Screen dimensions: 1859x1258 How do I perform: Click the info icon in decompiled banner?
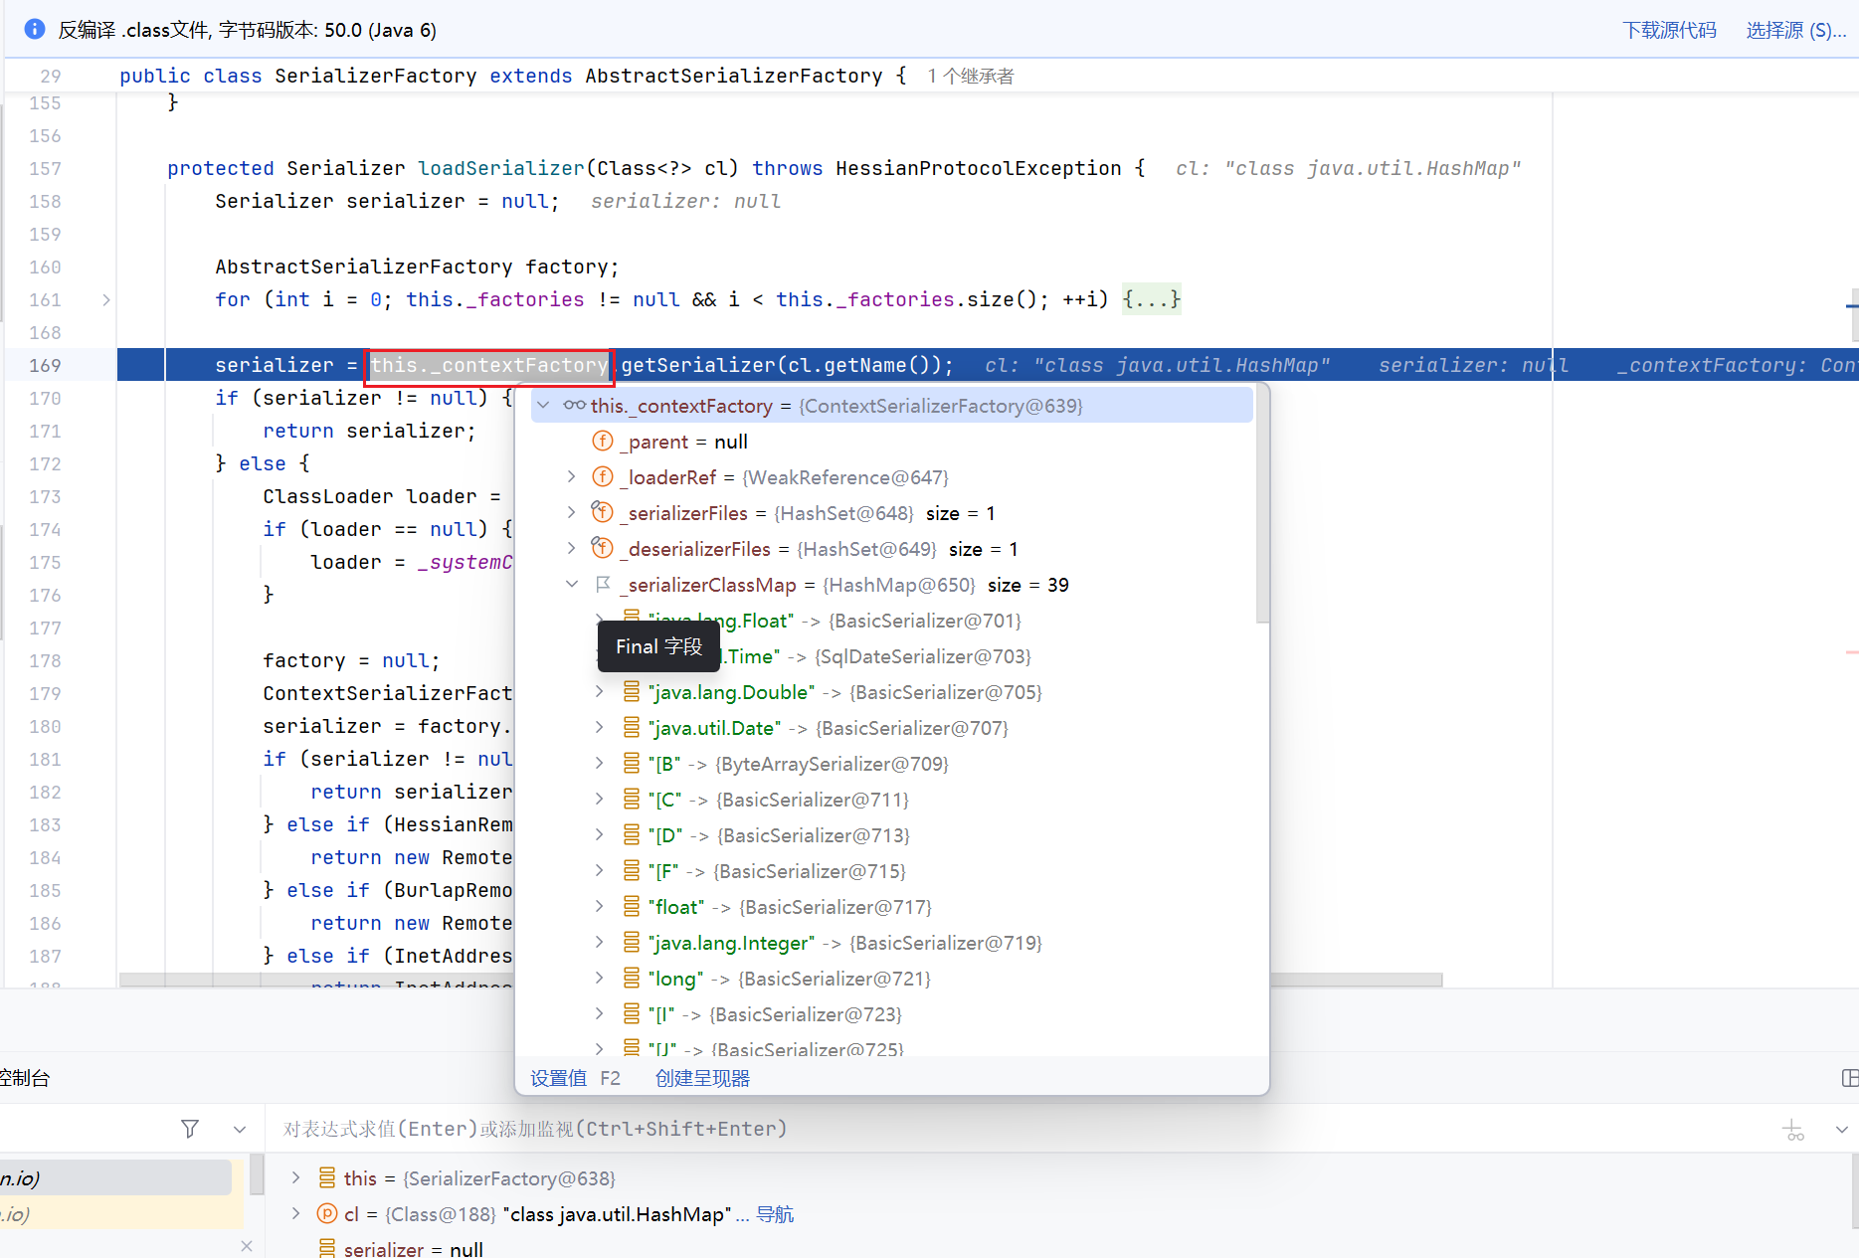(35, 29)
